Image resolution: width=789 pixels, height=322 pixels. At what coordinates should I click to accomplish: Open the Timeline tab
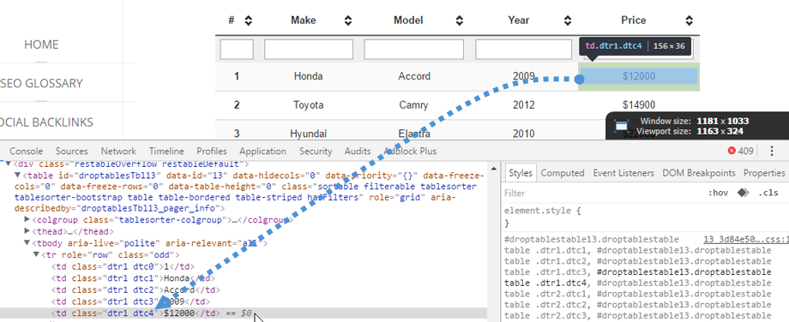[x=166, y=151]
